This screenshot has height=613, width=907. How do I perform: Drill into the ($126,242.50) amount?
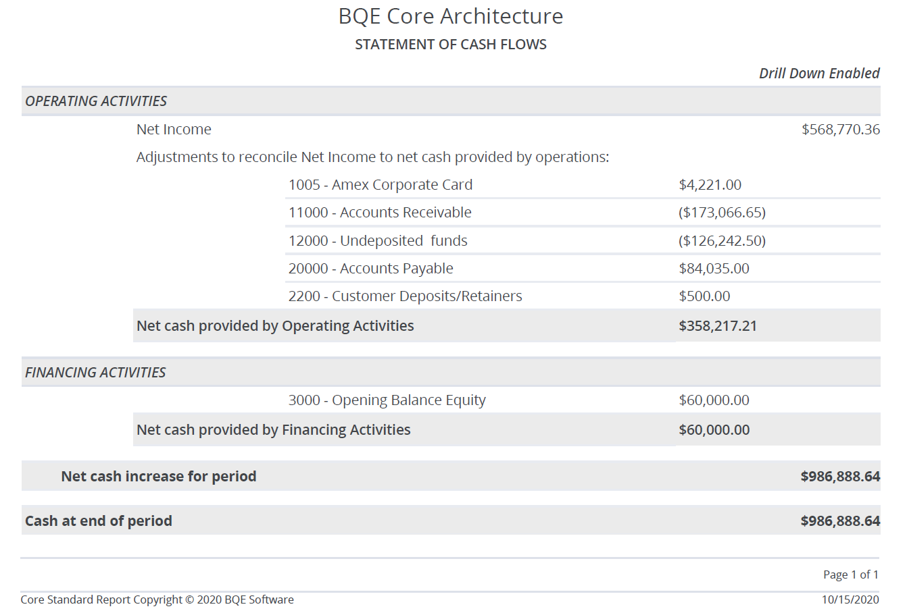click(x=722, y=241)
